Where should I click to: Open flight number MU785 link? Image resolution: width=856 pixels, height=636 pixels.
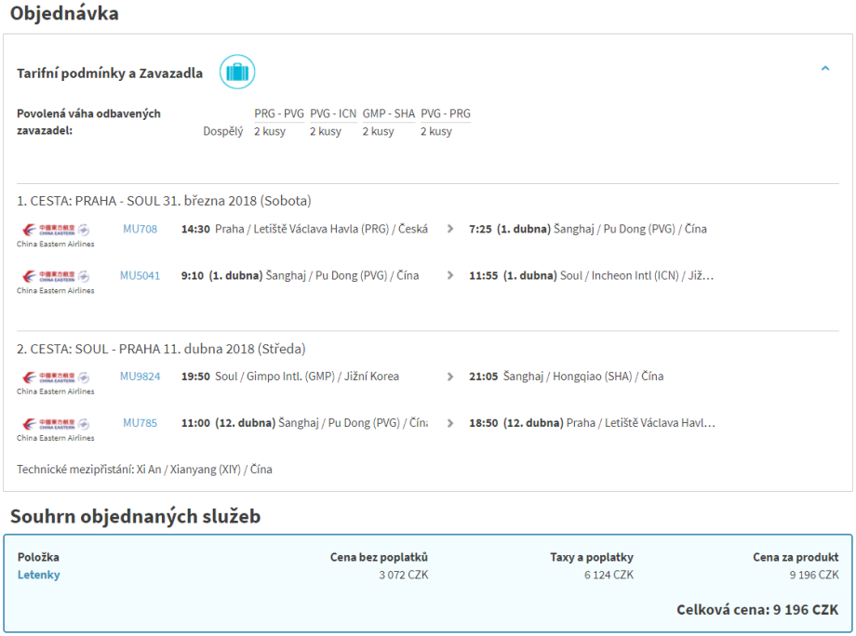click(x=140, y=423)
